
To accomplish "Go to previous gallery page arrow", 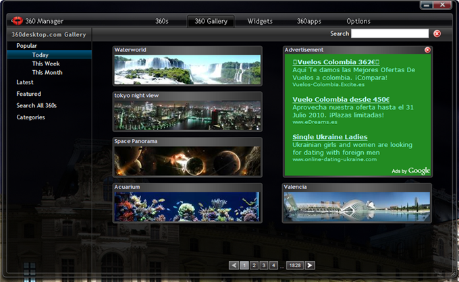I will pos(234,265).
